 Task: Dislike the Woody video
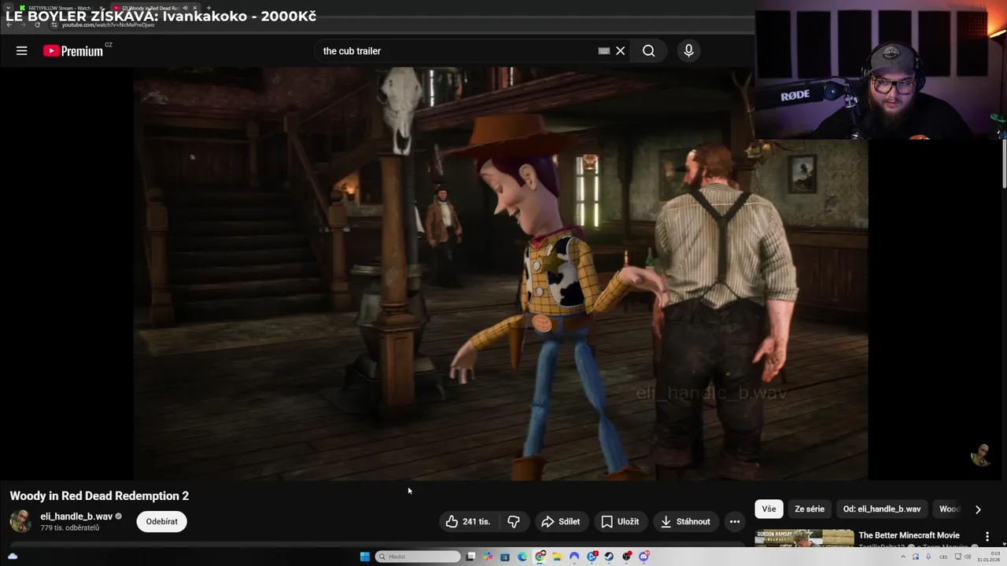514,521
